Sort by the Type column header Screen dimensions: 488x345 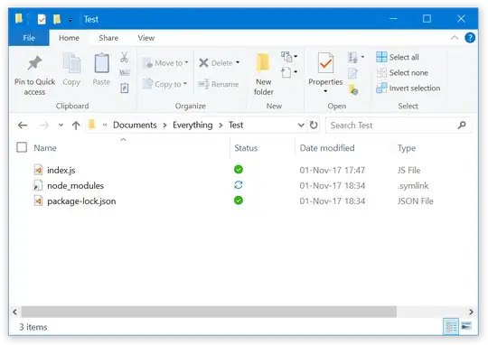coord(407,148)
